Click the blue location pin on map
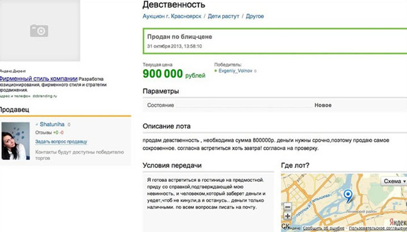The width and height of the screenshot is (407, 232). pyautogui.click(x=348, y=196)
